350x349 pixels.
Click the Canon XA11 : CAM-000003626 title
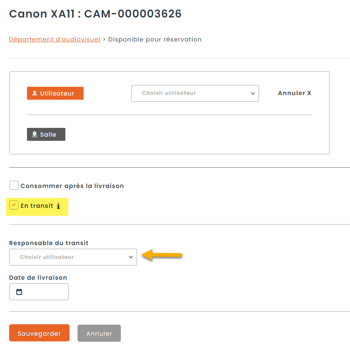[x=95, y=14]
